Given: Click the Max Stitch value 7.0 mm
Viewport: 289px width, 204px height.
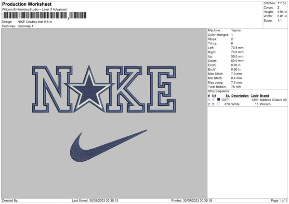Looking at the screenshot, I should [x=236, y=74].
